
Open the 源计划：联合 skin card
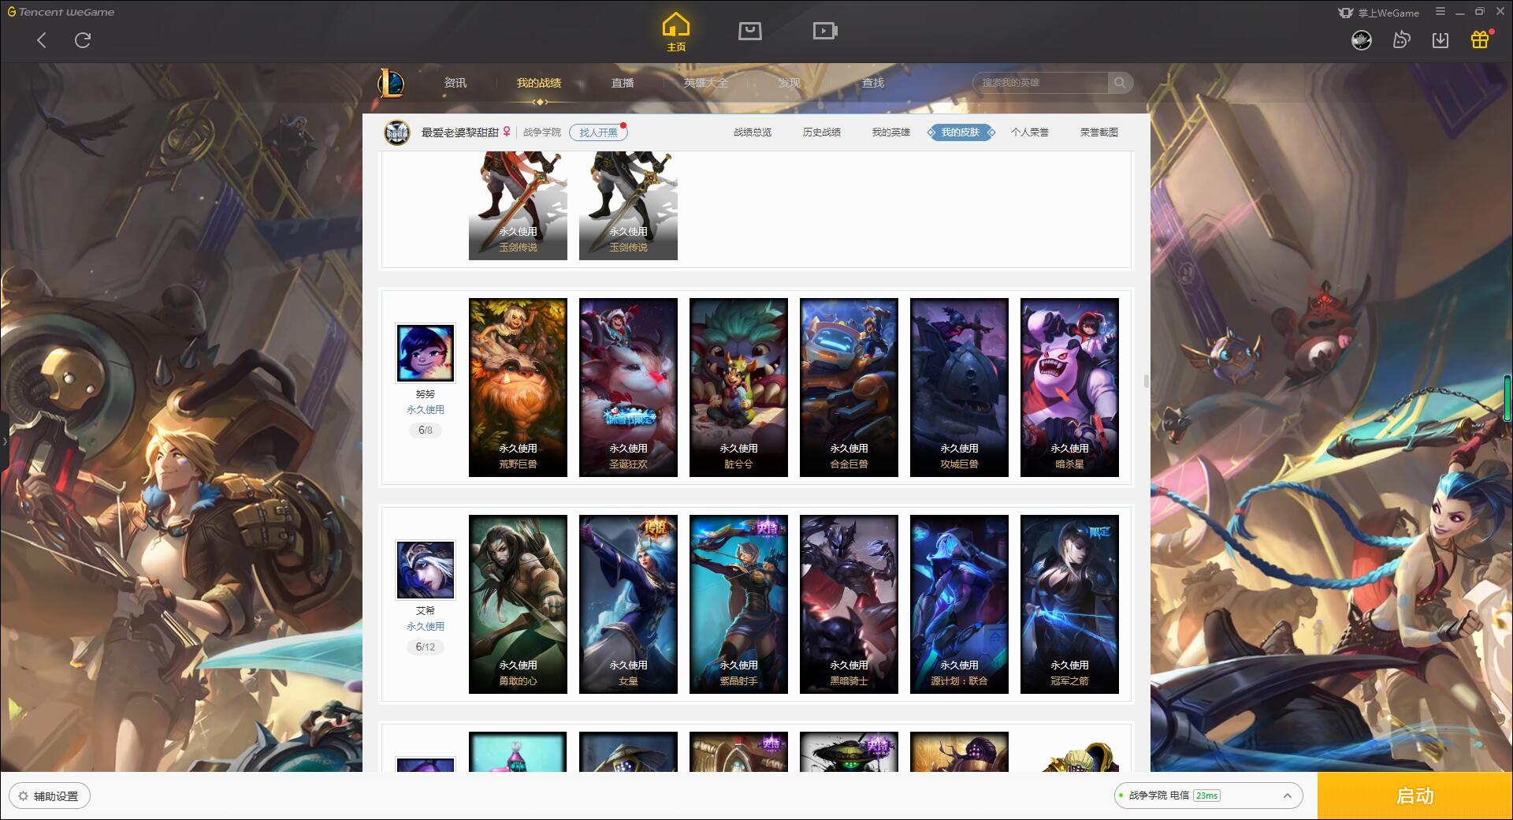click(959, 604)
